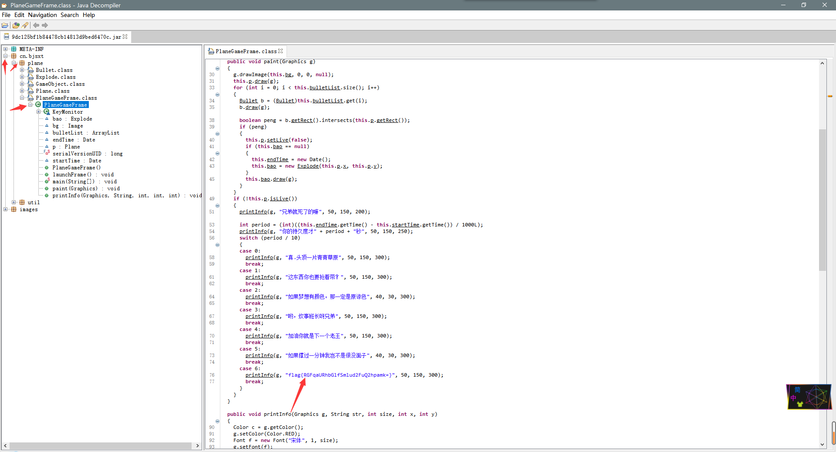Open the Help menu
836x452 pixels.
click(89, 15)
